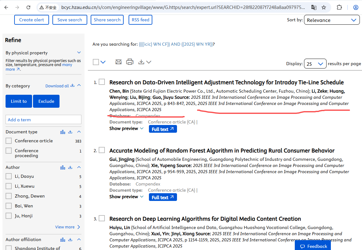Collapse the By physical property section
362x250 pixels.
pos(79,53)
